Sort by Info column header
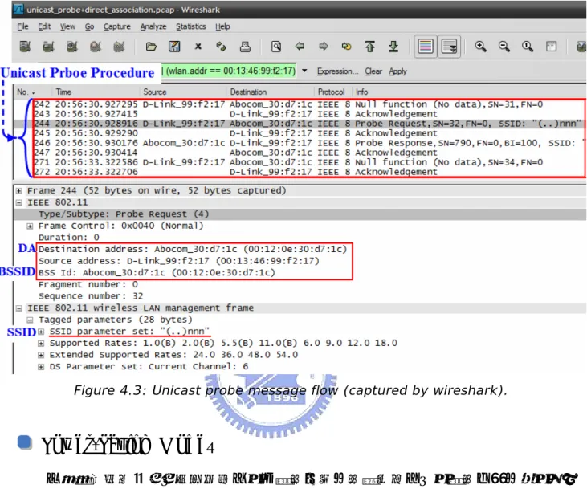This screenshot has height=497, width=587. click(x=469, y=92)
